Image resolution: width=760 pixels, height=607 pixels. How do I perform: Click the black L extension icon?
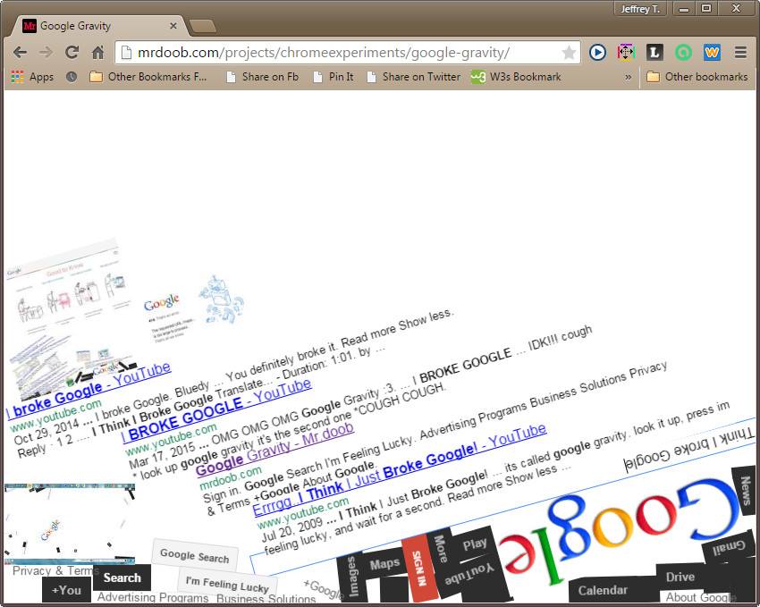click(654, 53)
